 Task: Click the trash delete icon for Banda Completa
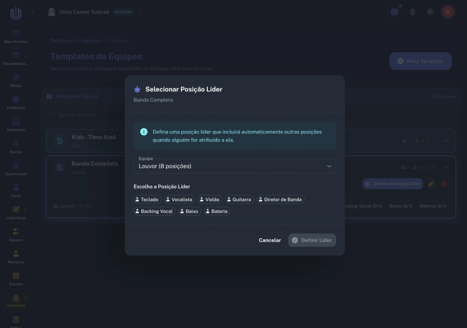click(444, 184)
